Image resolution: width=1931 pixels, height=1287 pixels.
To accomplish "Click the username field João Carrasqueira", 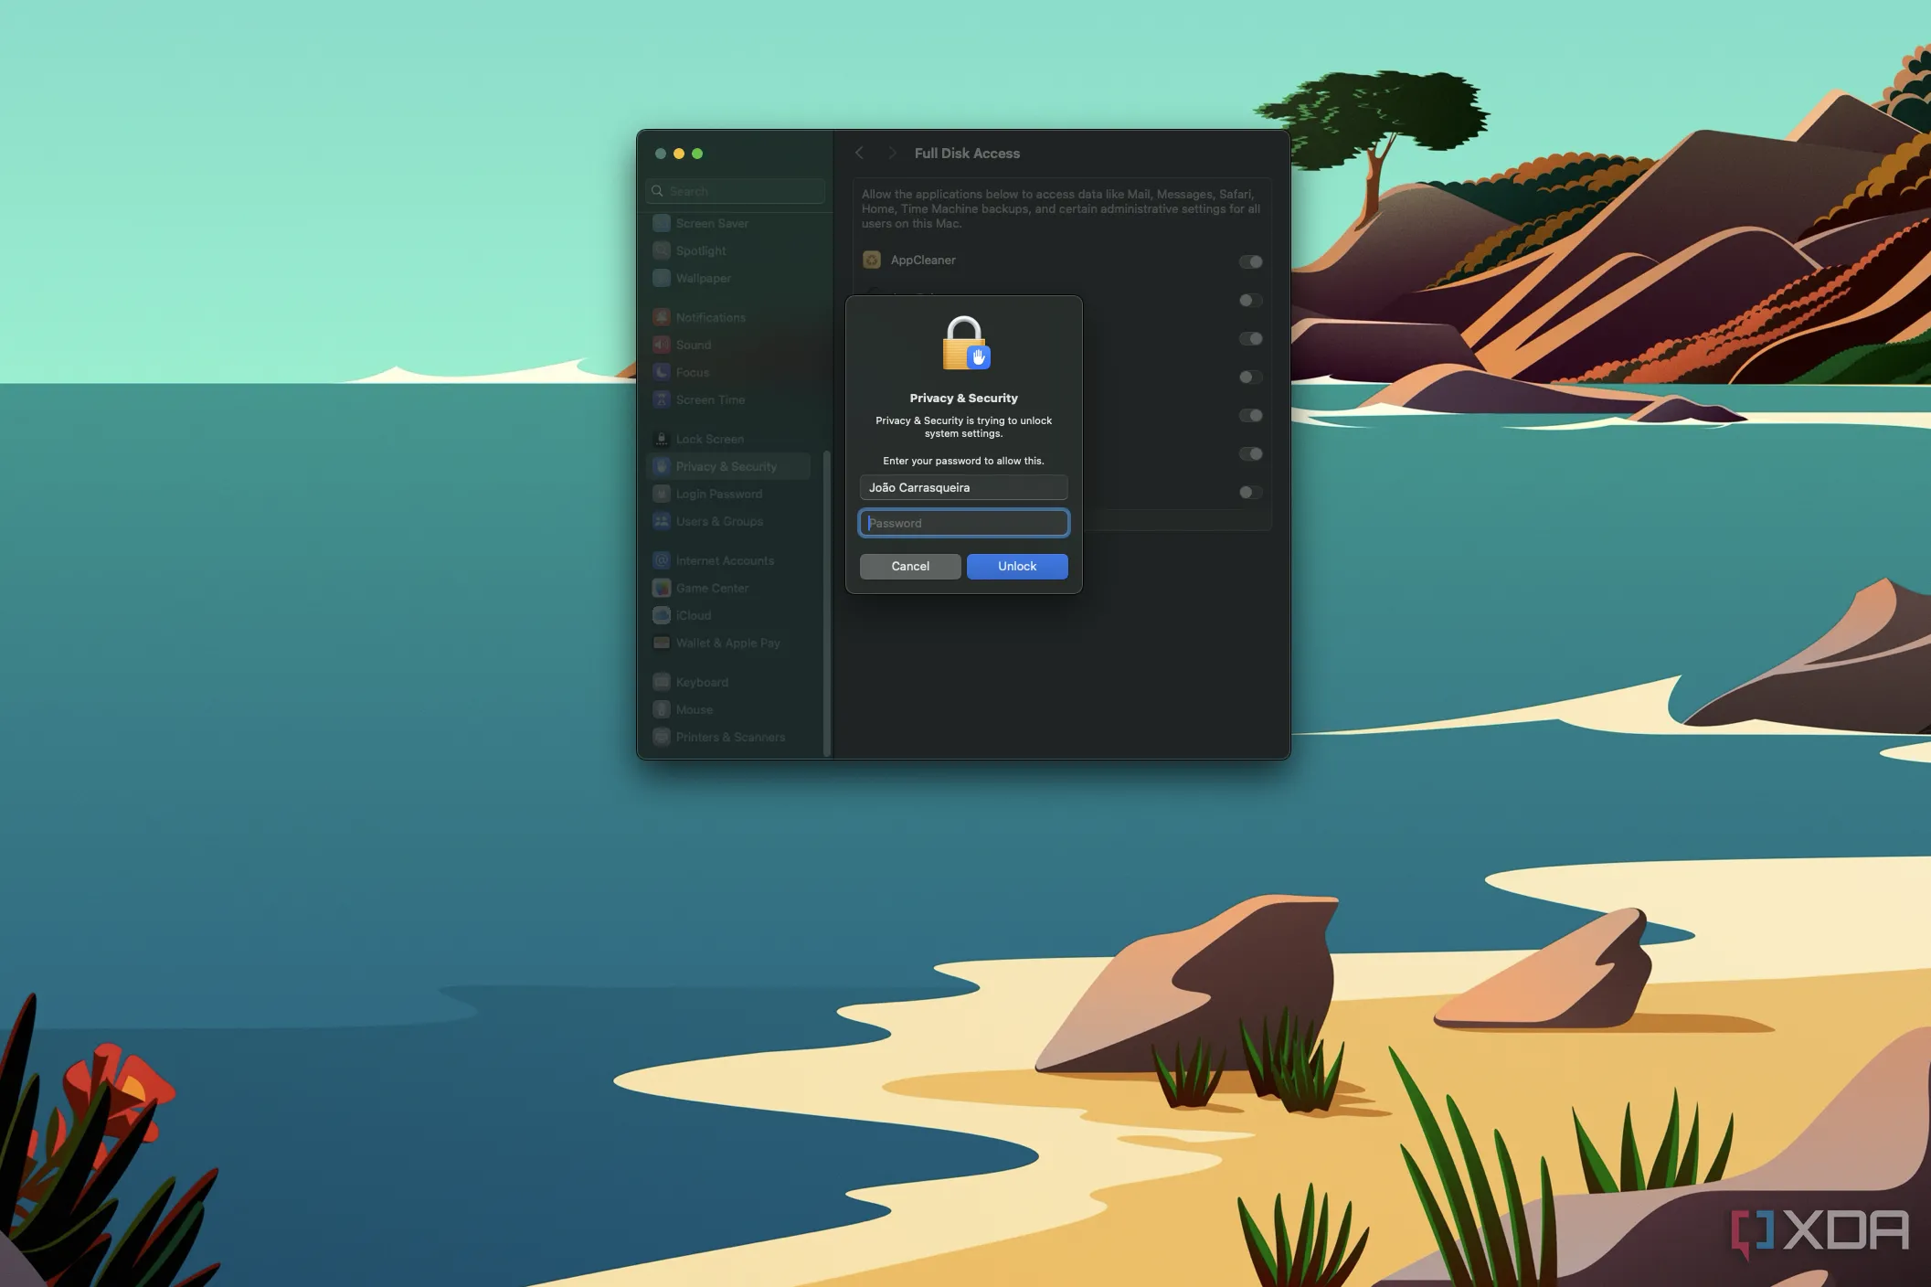I will (x=963, y=487).
